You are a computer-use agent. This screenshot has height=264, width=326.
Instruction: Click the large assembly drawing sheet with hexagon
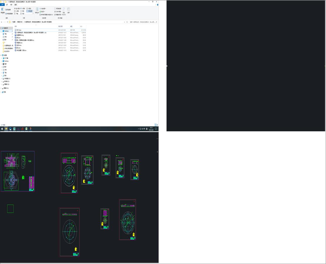click(x=18, y=171)
